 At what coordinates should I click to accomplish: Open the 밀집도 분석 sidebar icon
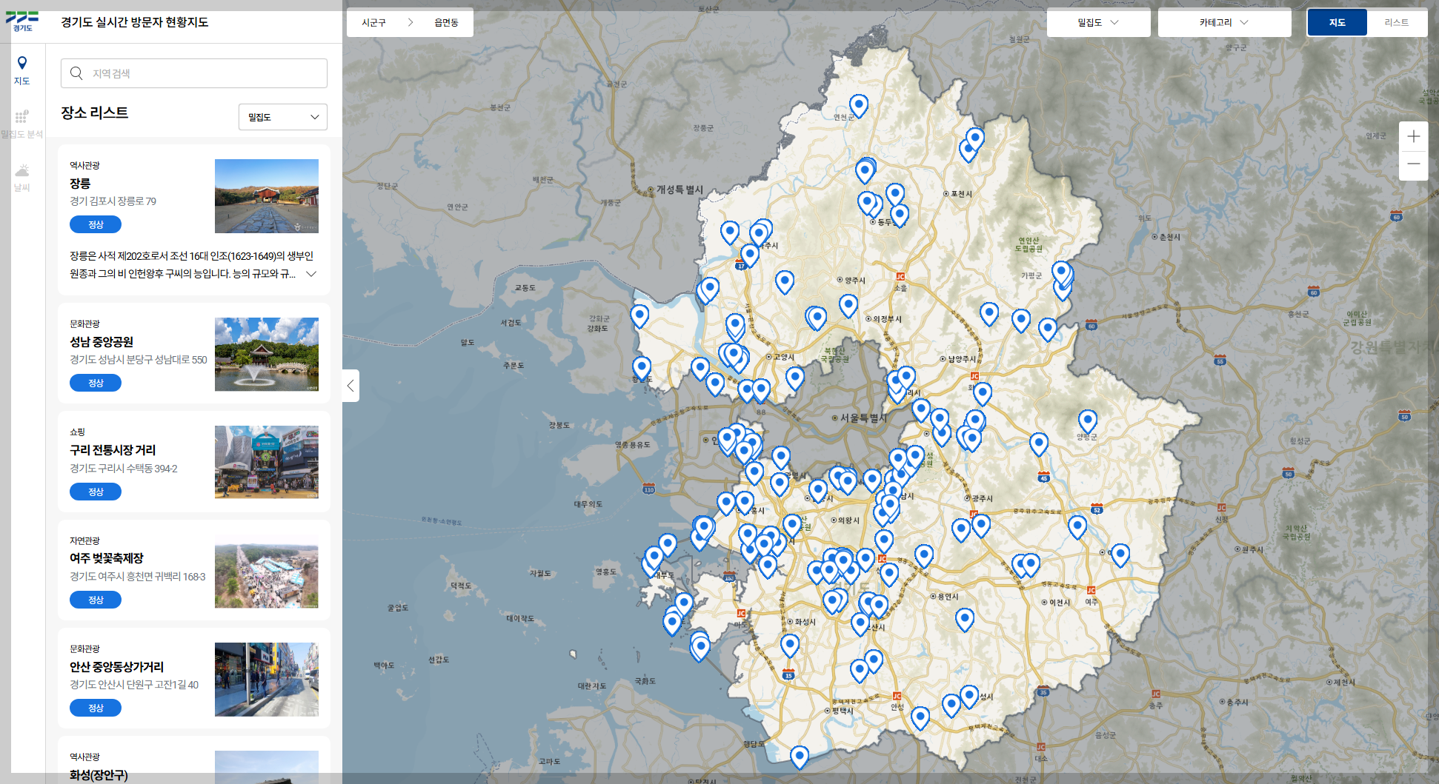tap(22, 124)
